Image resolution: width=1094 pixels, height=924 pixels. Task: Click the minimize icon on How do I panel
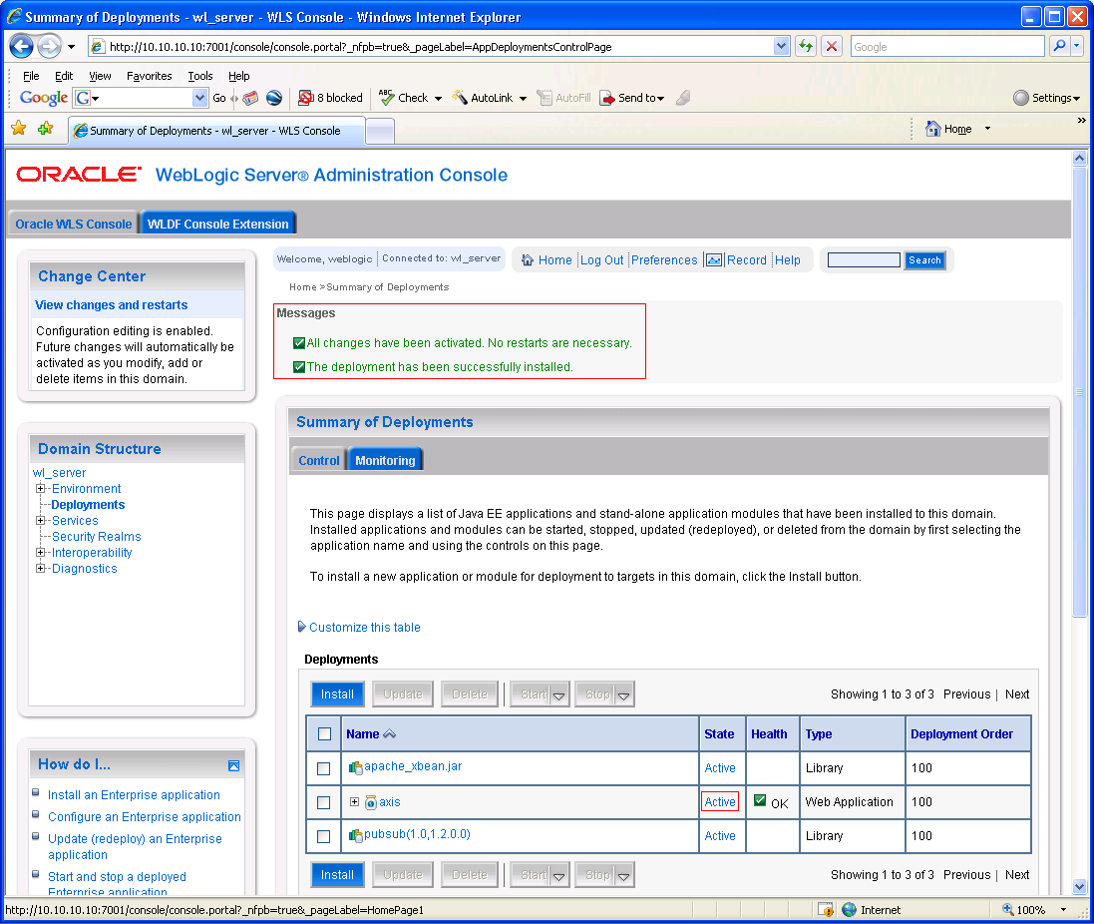(233, 765)
